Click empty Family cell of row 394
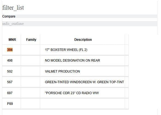This screenshot has height=115, width=161. (30, 50)
